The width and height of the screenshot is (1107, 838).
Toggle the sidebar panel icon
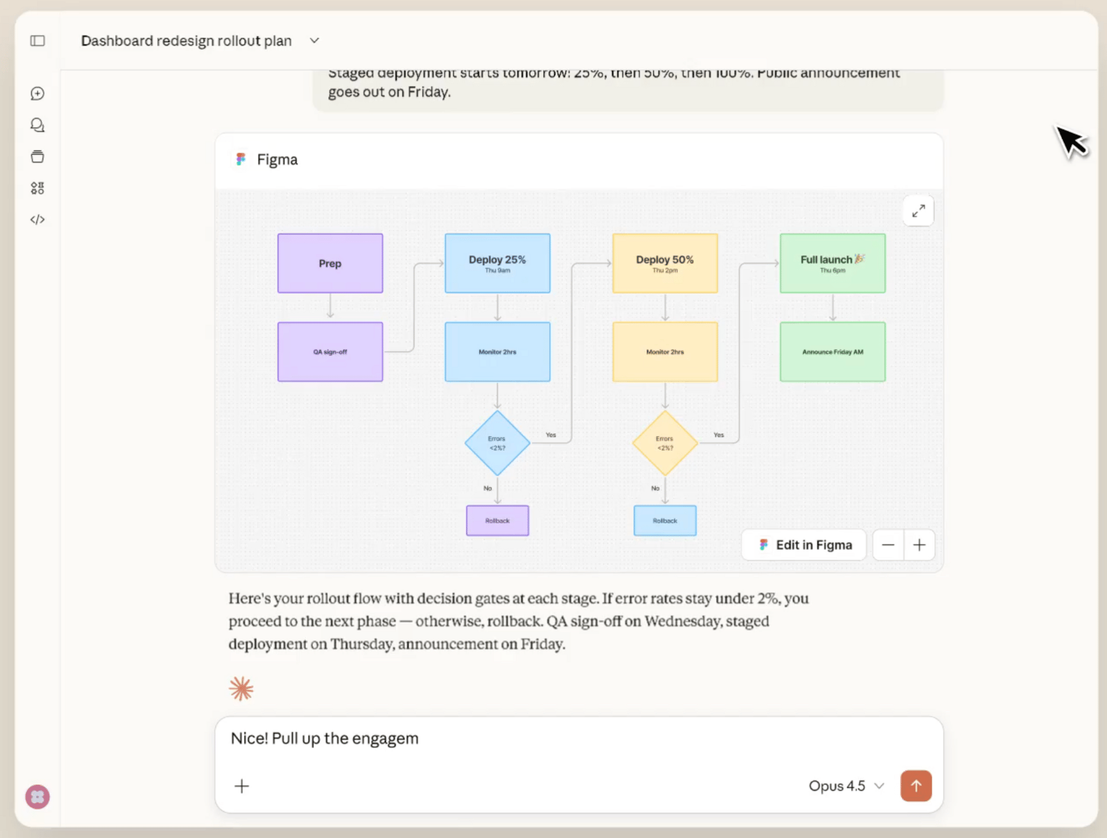pyautogui.click(x=37, y=41)
